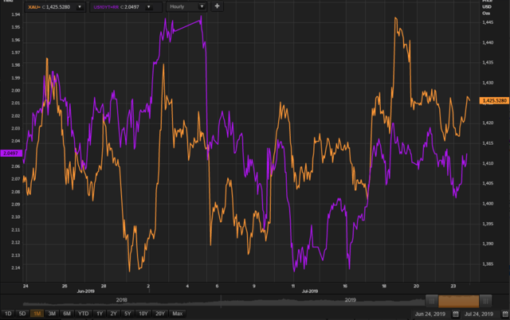510x320 pixels.
Task: Expand the XAU= instrument dropdown arrow
Action: [80, 7]
